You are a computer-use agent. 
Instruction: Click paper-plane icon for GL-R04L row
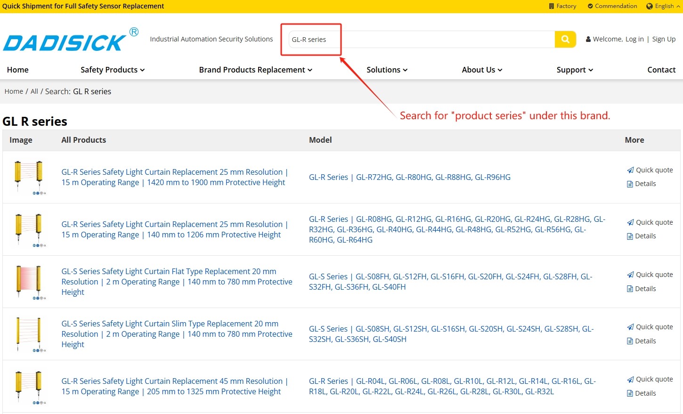click(x=630, y=379)
